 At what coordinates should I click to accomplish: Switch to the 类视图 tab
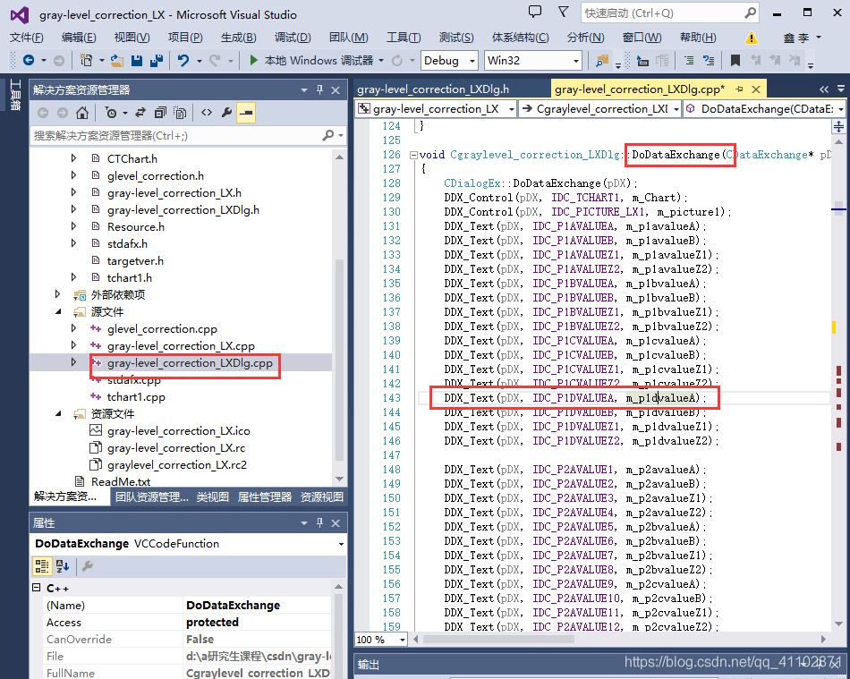[x=213, y=497]
